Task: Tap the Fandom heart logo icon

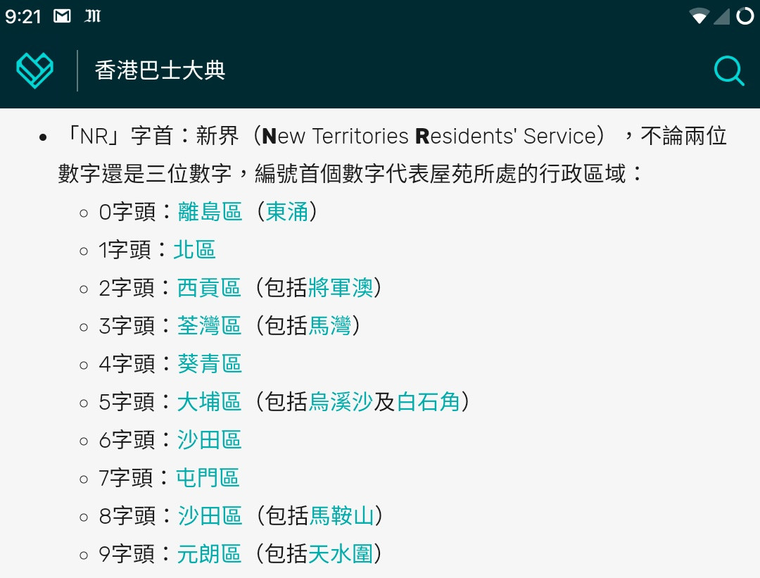Action: tap(34, 70)
